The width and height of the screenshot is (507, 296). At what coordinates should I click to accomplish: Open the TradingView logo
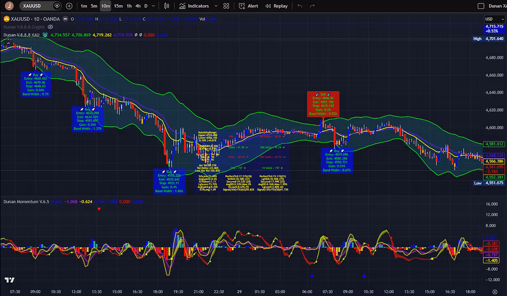pyautogui.click(x=9, y=280)
